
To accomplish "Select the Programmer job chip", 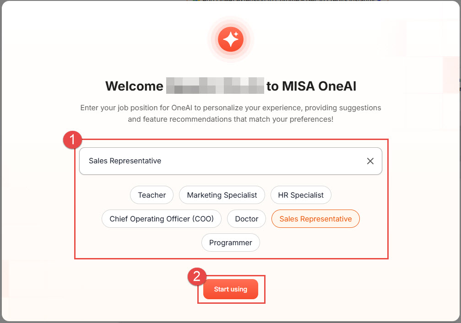I will tap(231, 242).
